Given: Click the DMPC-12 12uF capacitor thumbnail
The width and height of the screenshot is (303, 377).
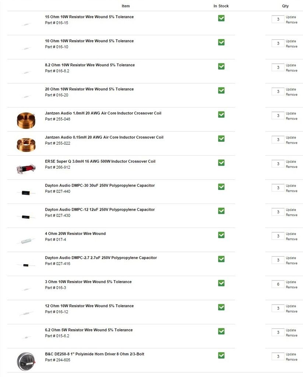Looking at the screenshot, I should click(26, 217).
